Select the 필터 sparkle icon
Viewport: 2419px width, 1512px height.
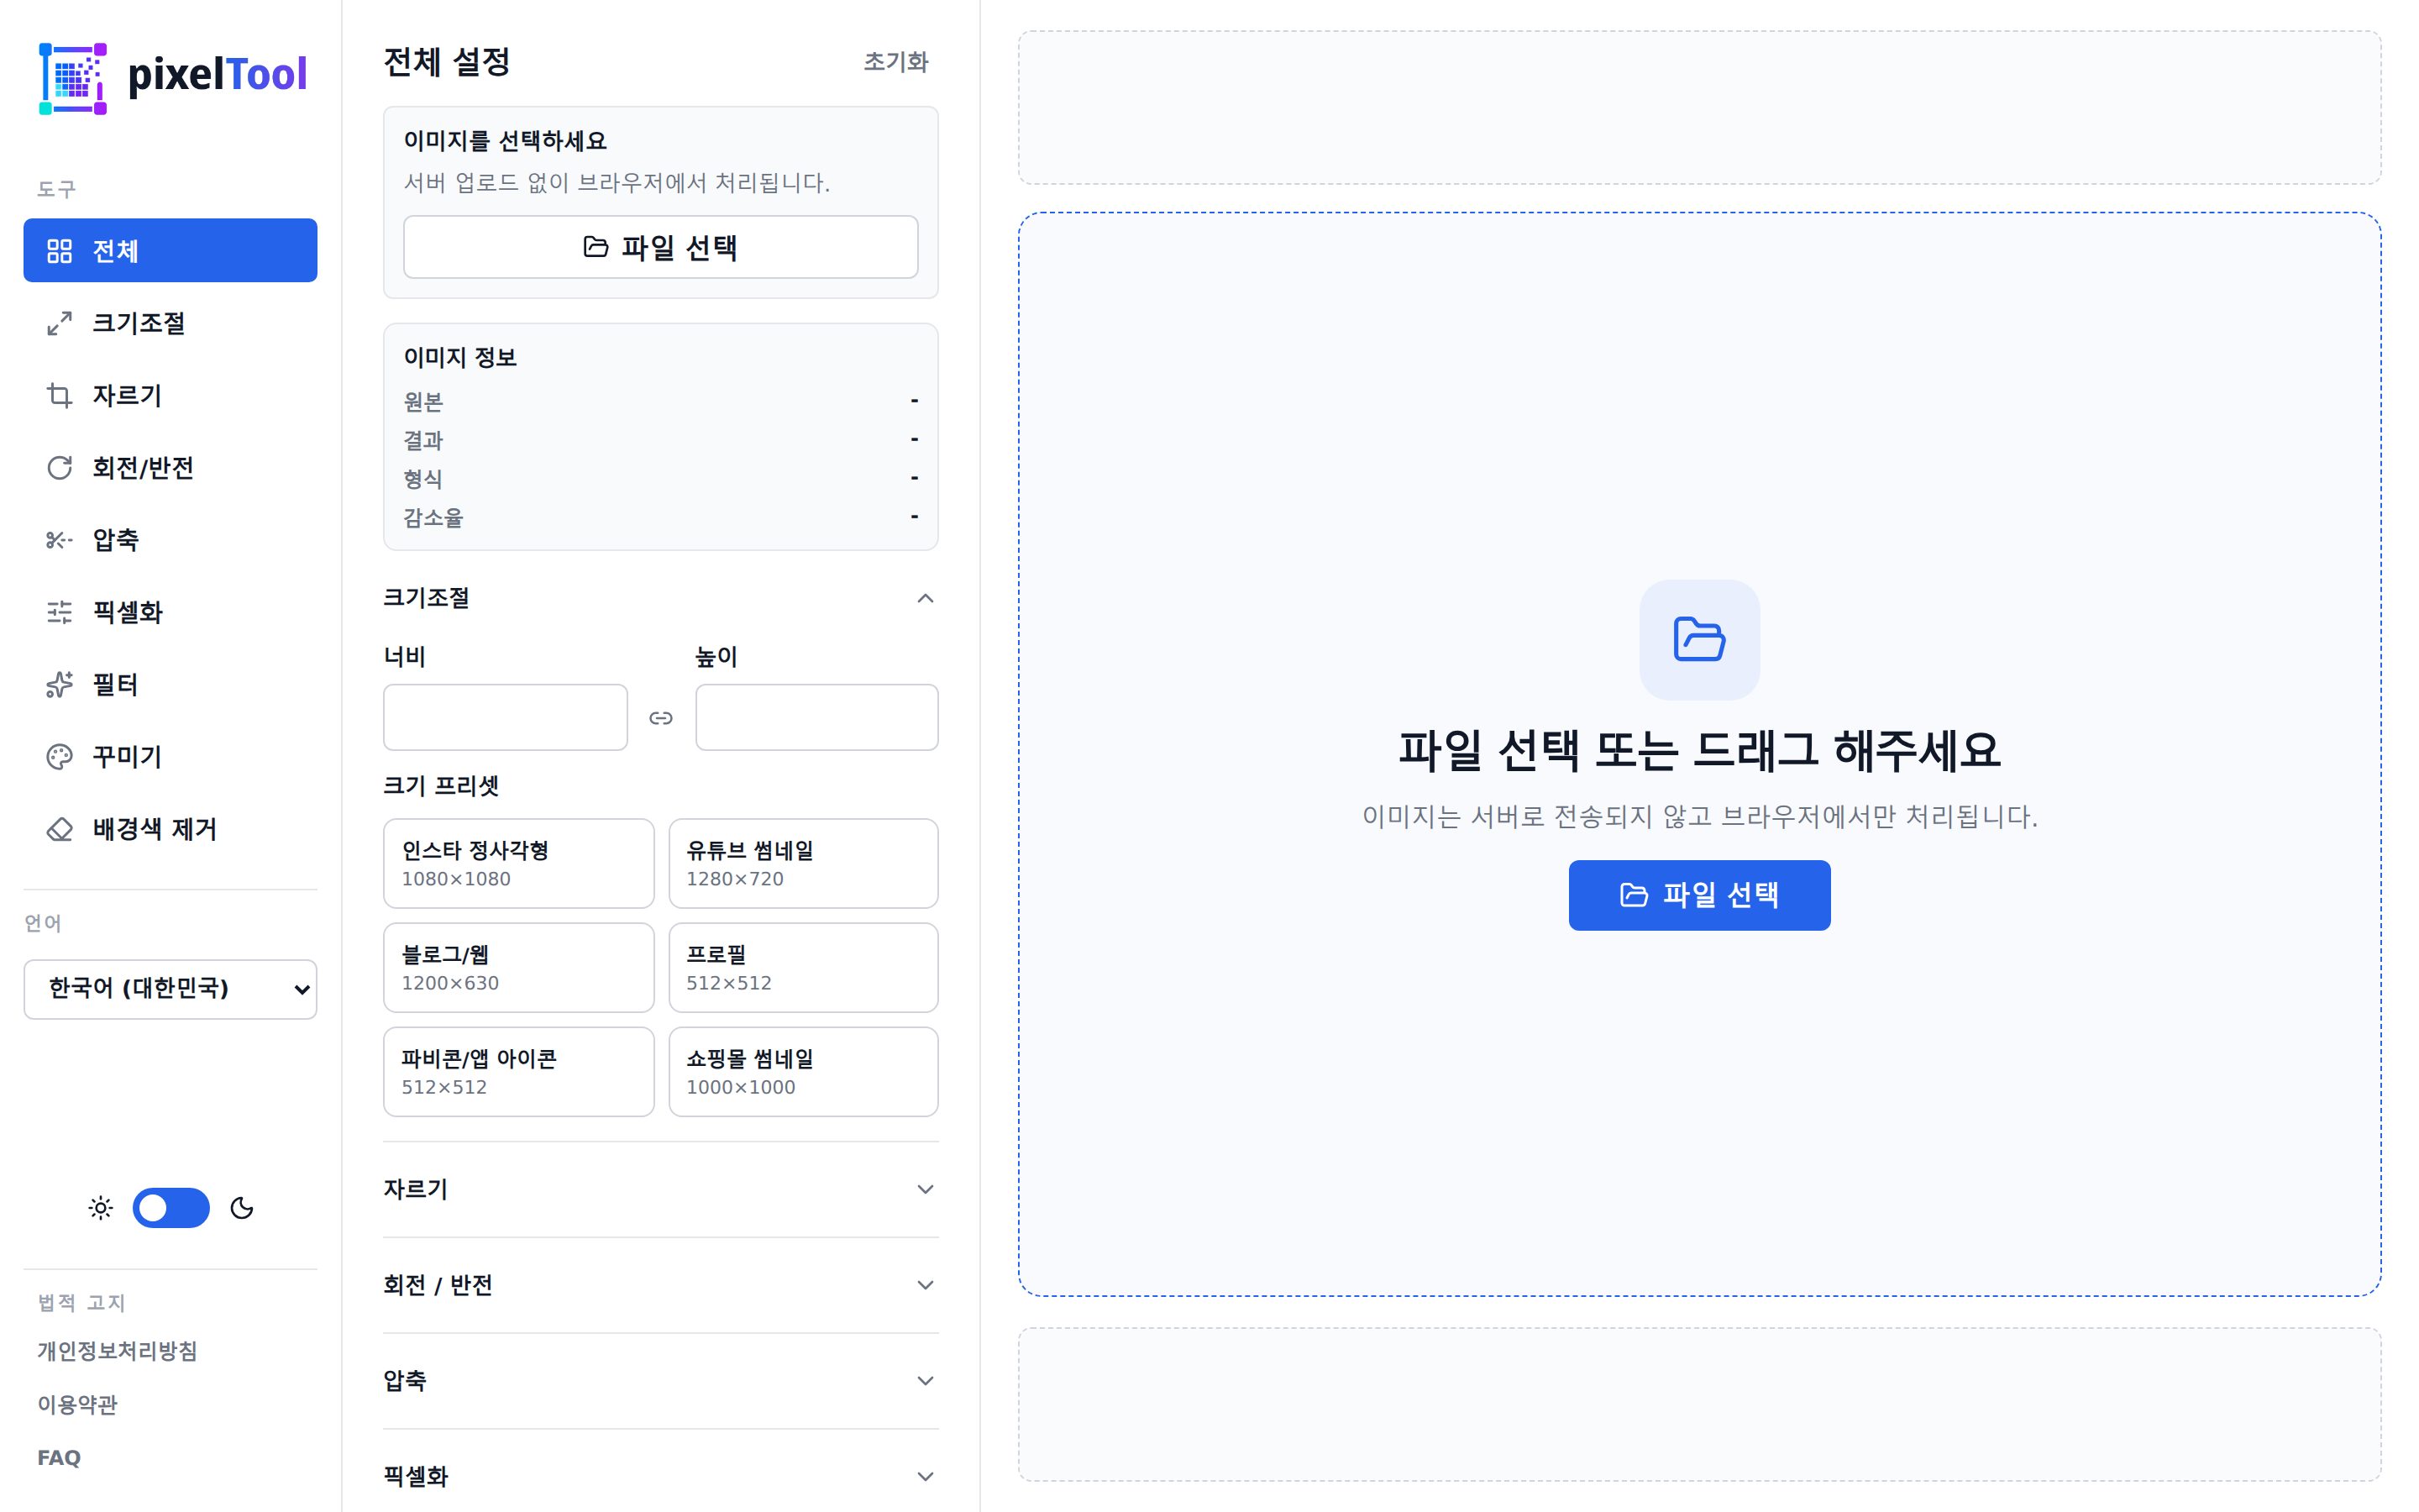coord(60,684)
